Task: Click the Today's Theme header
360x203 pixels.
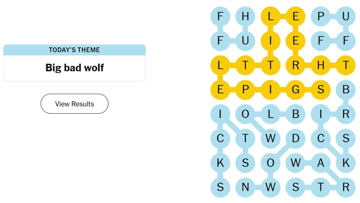Action: [x=74, y=50]
